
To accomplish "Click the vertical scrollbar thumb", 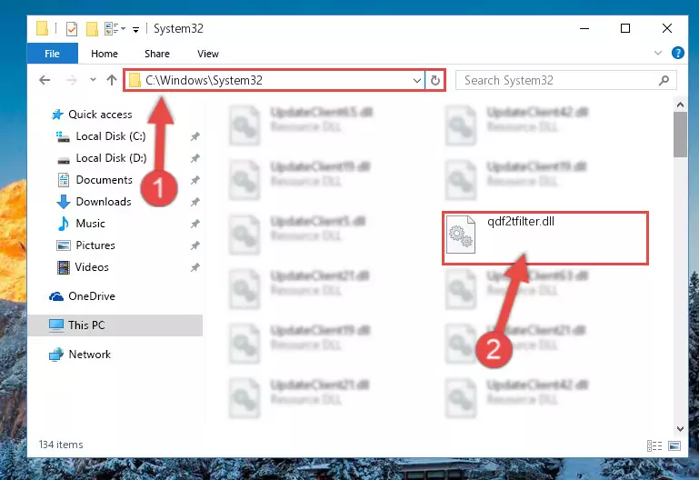I will 680,135.
